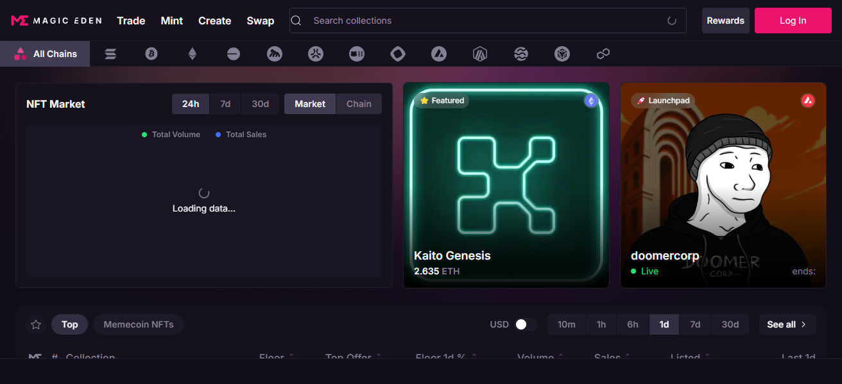842x384 pixels.
Task: Filter by Polygon chain icon
Action: (603, 54)
